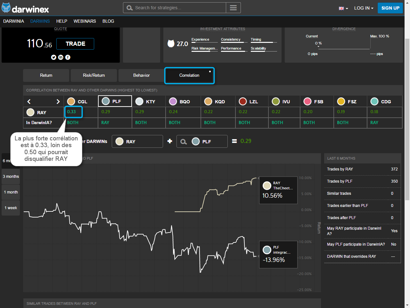Select the 1 month period

(x=11, y=192)
